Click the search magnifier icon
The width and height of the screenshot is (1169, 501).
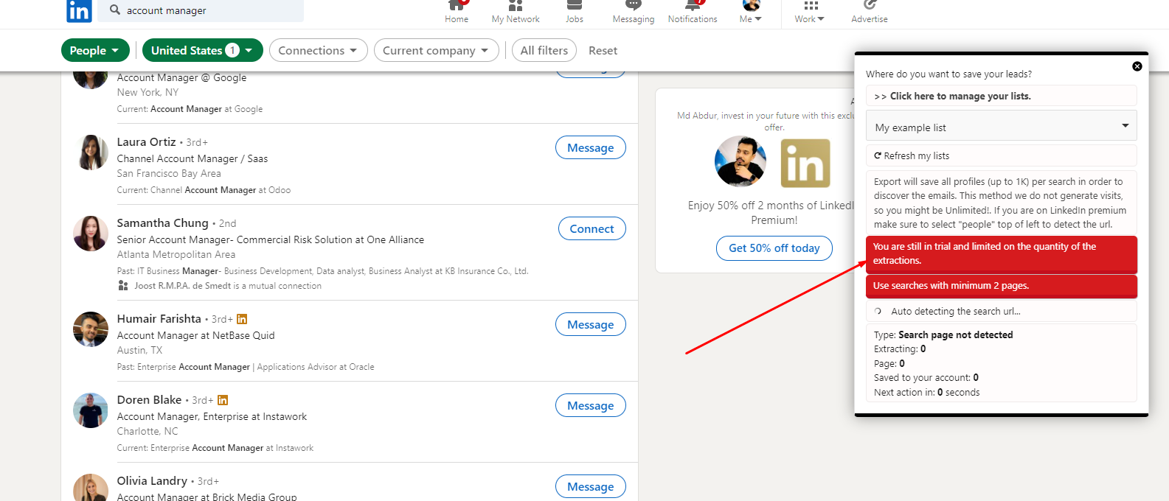[x=115, y=10]
